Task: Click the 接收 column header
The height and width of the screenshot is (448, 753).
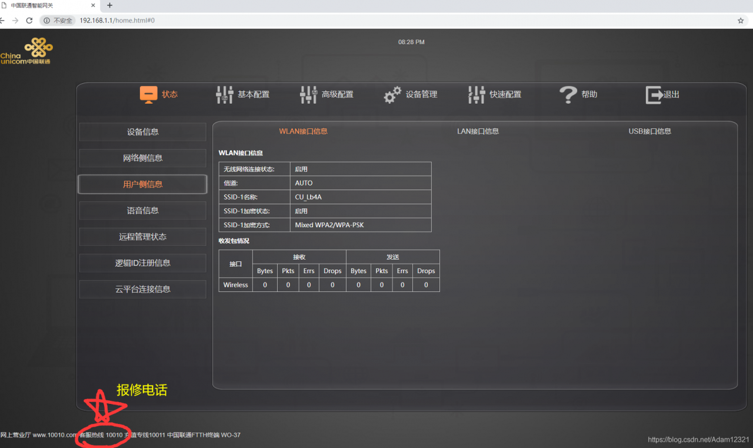Action: coord(299,257)
